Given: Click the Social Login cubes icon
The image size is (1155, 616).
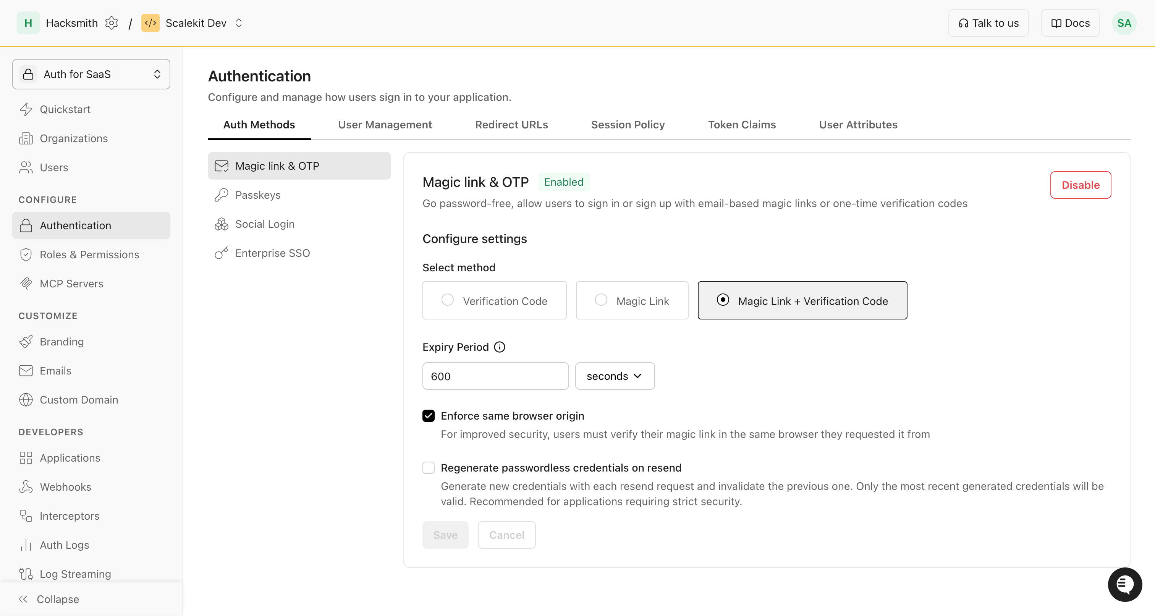Looking at the screenshot, I should point(222,224).
